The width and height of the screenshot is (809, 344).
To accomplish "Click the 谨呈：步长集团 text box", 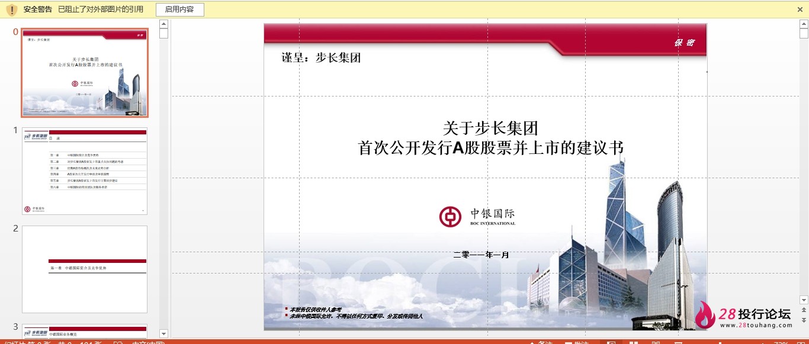I will [x=321, y=57].
